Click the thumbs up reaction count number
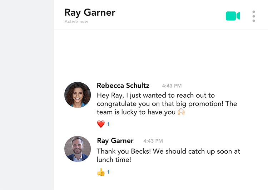The width and height of the screenshot is (268, 190). coord(108,172)
